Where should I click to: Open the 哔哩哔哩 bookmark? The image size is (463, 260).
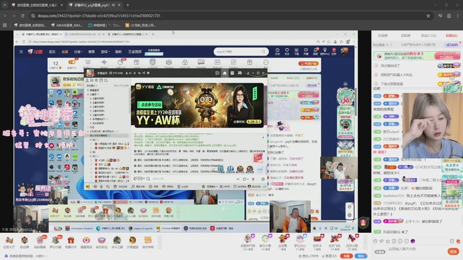click(105, 25)
